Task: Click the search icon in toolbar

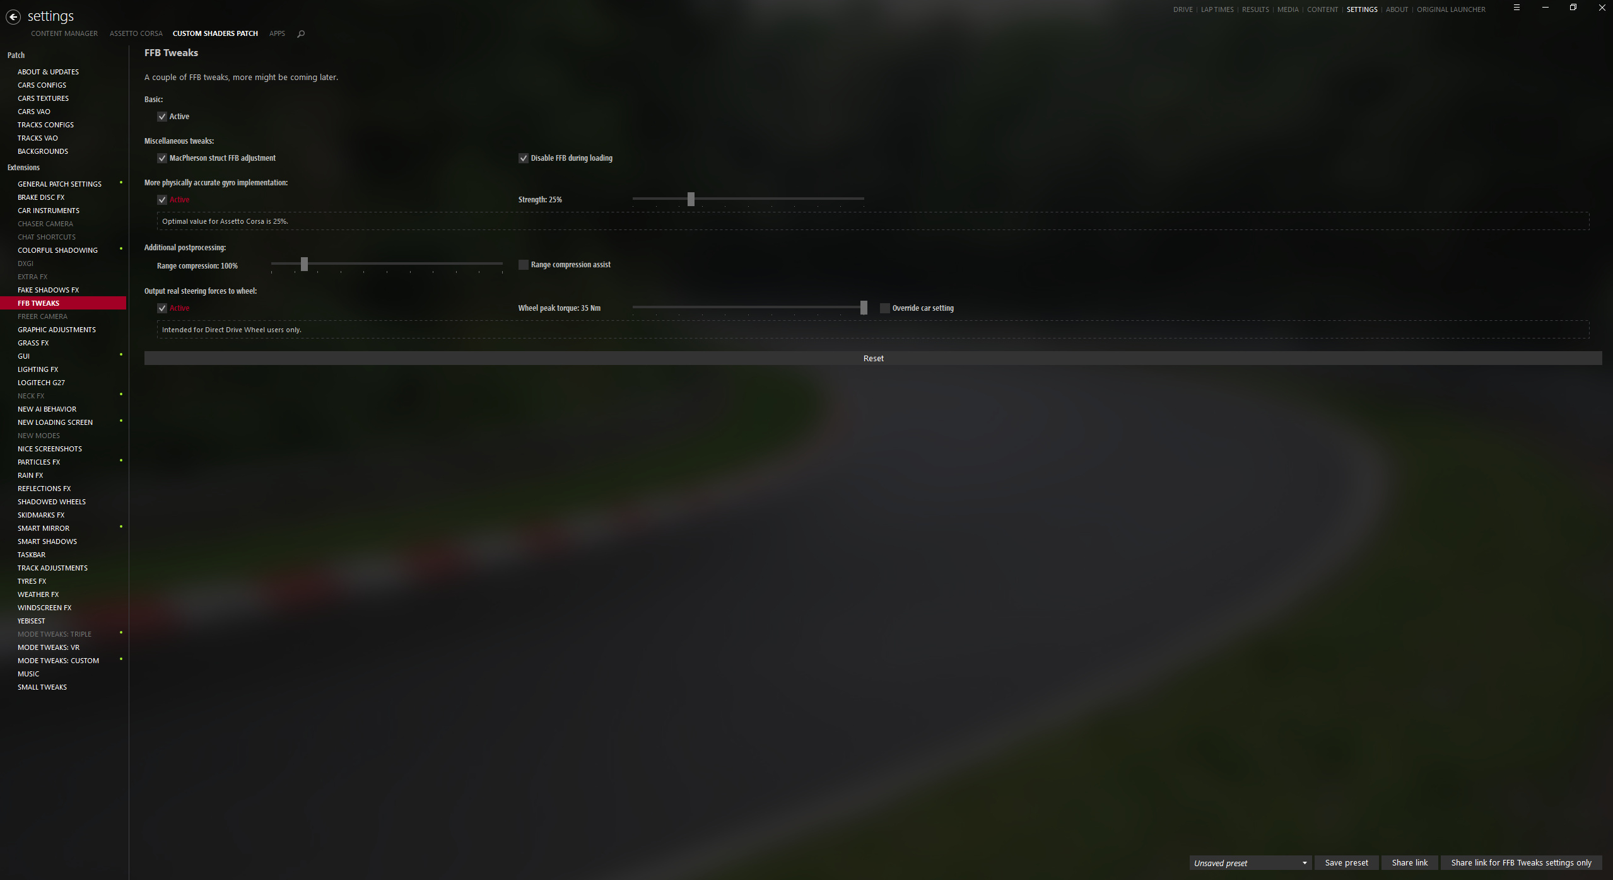Action: 302,33
